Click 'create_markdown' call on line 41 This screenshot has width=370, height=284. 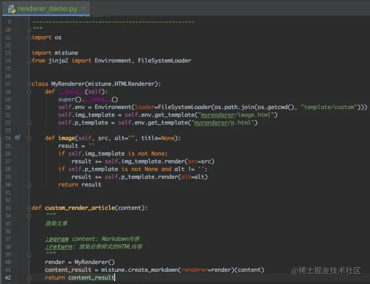[x=153, y=270]
